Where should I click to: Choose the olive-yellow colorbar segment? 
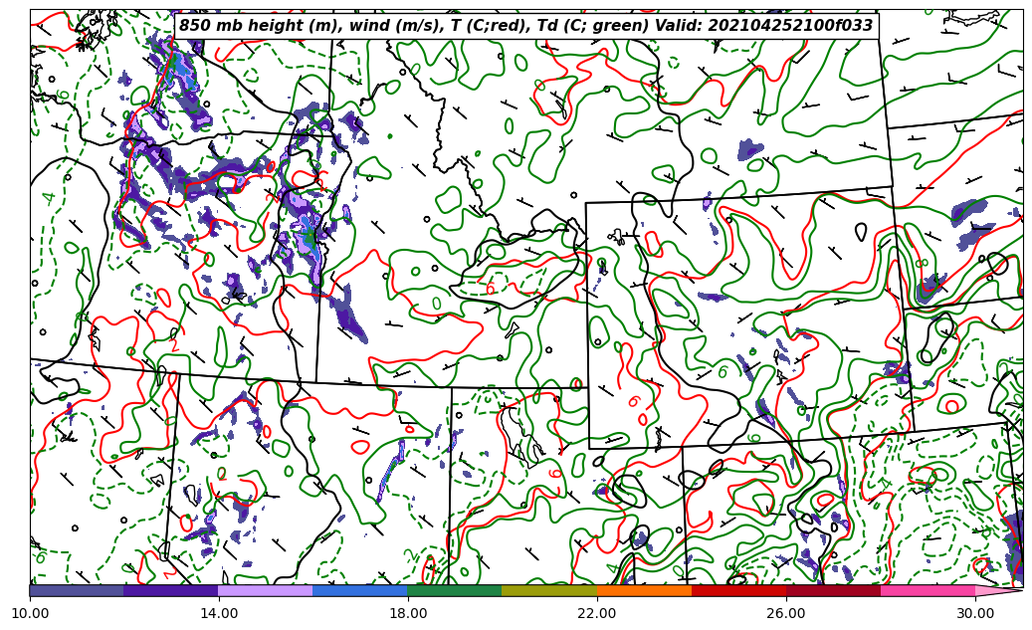[549, 590]
